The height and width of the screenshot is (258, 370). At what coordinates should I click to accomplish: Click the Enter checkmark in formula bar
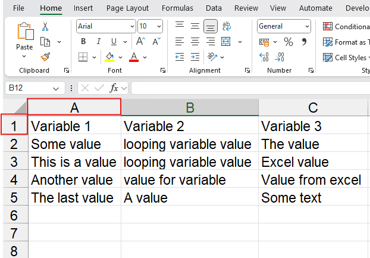click(x=99, y=88)
